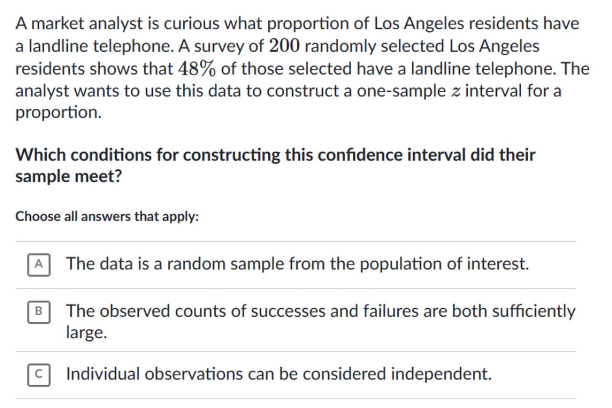The height and width of the screenshot is (408, 612).
Task: Check answer box A
Action: coord(39,265)
